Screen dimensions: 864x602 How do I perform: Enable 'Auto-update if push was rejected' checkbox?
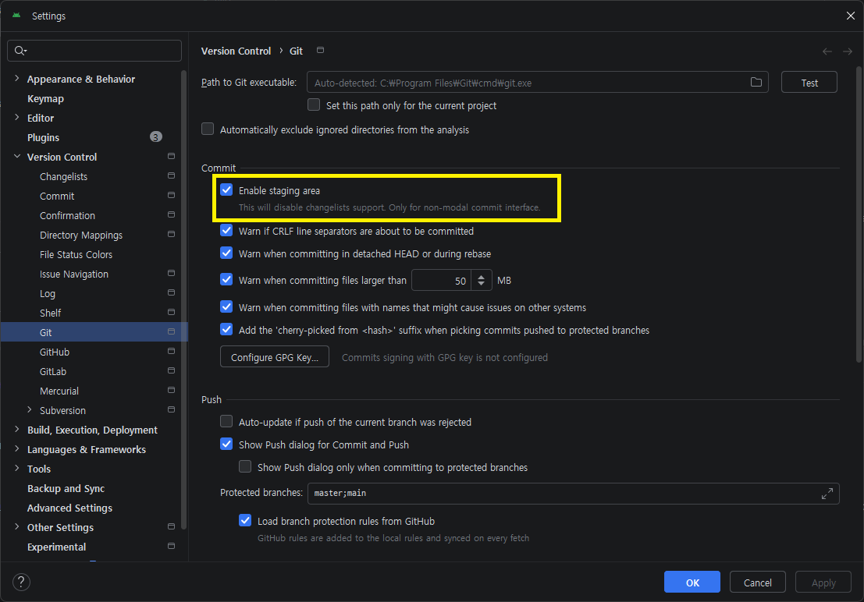click(x=226, y=421)
